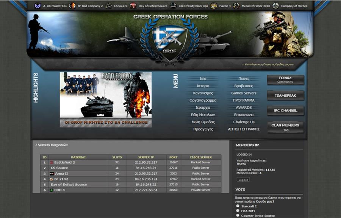Open the Ιεραρχια menu item
The image size is (341, 218).
[203, 107]
